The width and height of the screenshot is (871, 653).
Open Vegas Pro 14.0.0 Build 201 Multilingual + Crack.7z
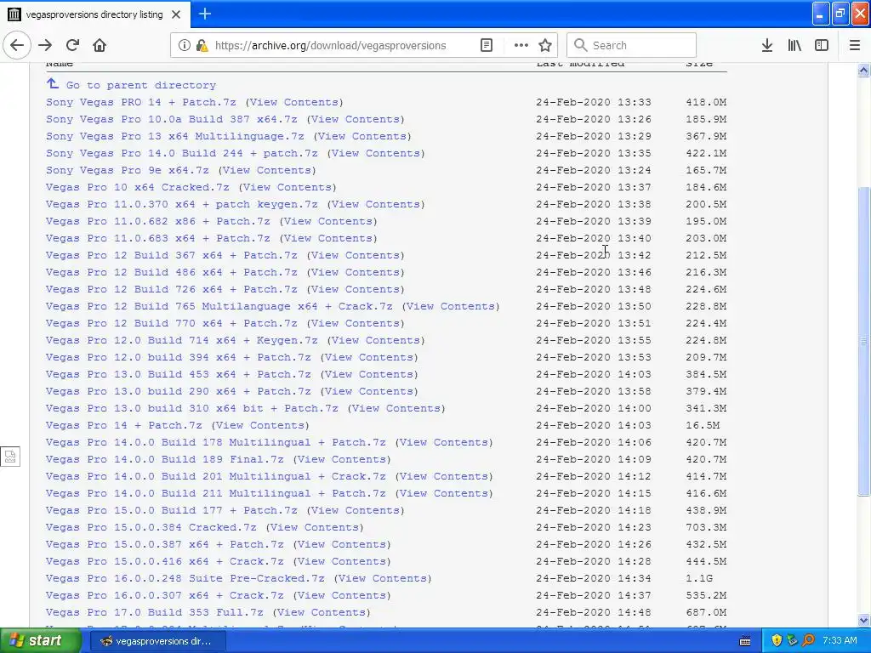[215, 476]
